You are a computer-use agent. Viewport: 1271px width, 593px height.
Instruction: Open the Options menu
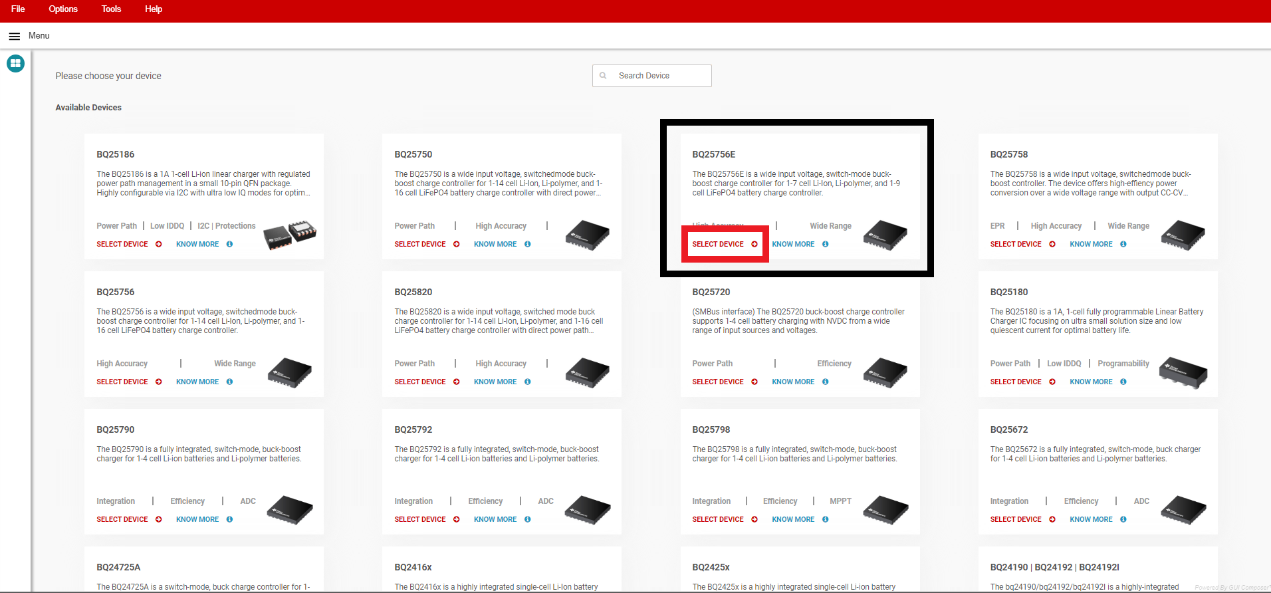63,9
